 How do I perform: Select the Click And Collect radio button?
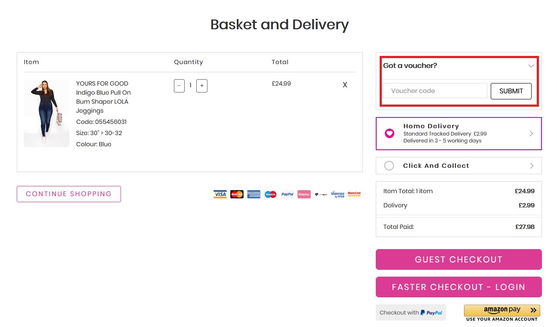(389, 166)
